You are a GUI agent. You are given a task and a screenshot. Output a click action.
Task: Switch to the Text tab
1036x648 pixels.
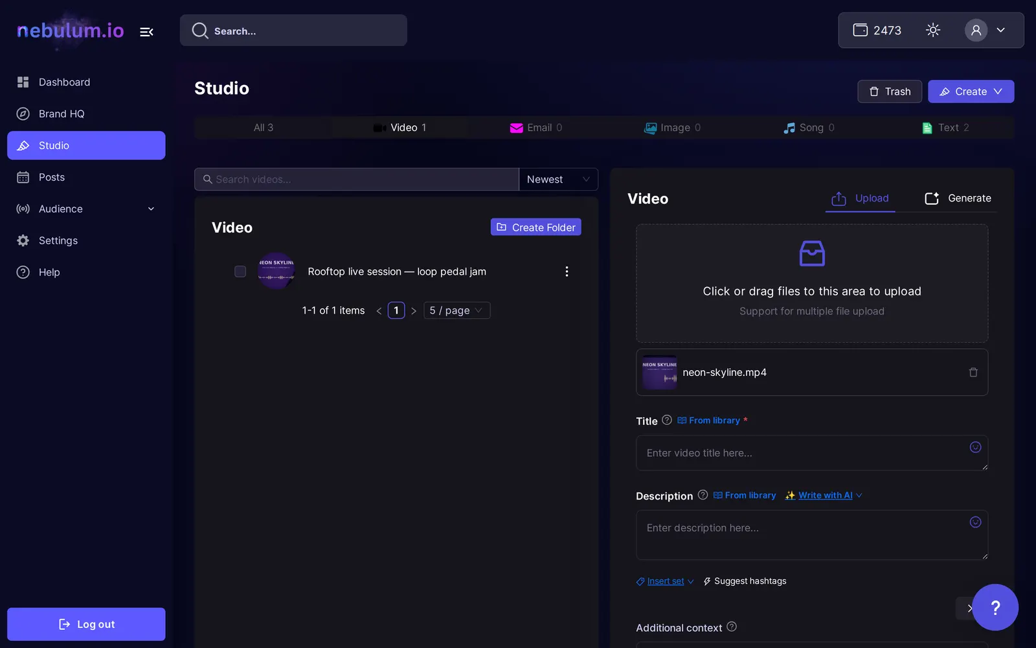point(945,128)
